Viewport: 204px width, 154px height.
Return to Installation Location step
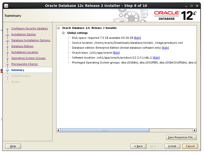[25, 52]
